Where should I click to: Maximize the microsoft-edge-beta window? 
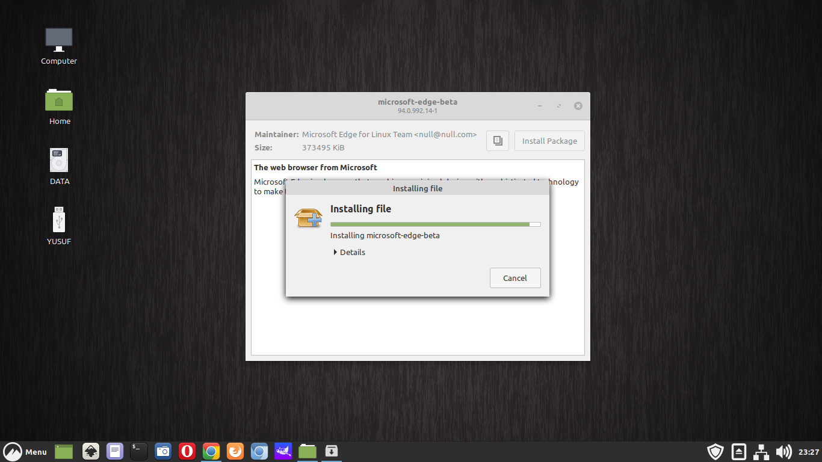coord(559,106)
